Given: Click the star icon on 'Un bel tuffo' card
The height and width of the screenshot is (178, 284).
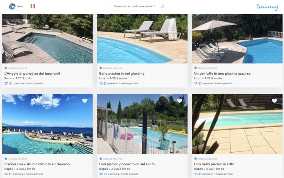Looking at the screenshot, I should (x=196, y=68).
